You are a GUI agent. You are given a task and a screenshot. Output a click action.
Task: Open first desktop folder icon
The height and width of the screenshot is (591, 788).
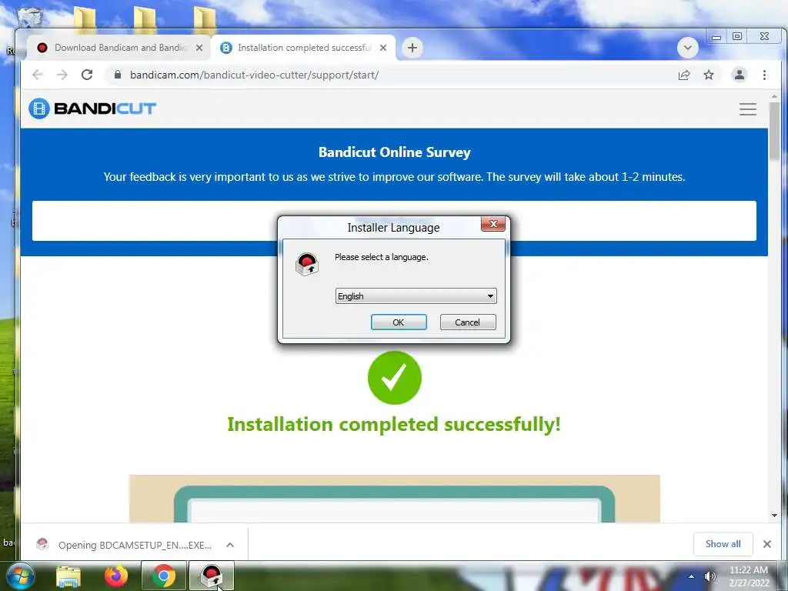pyautogui.click(x=85, y=18)
